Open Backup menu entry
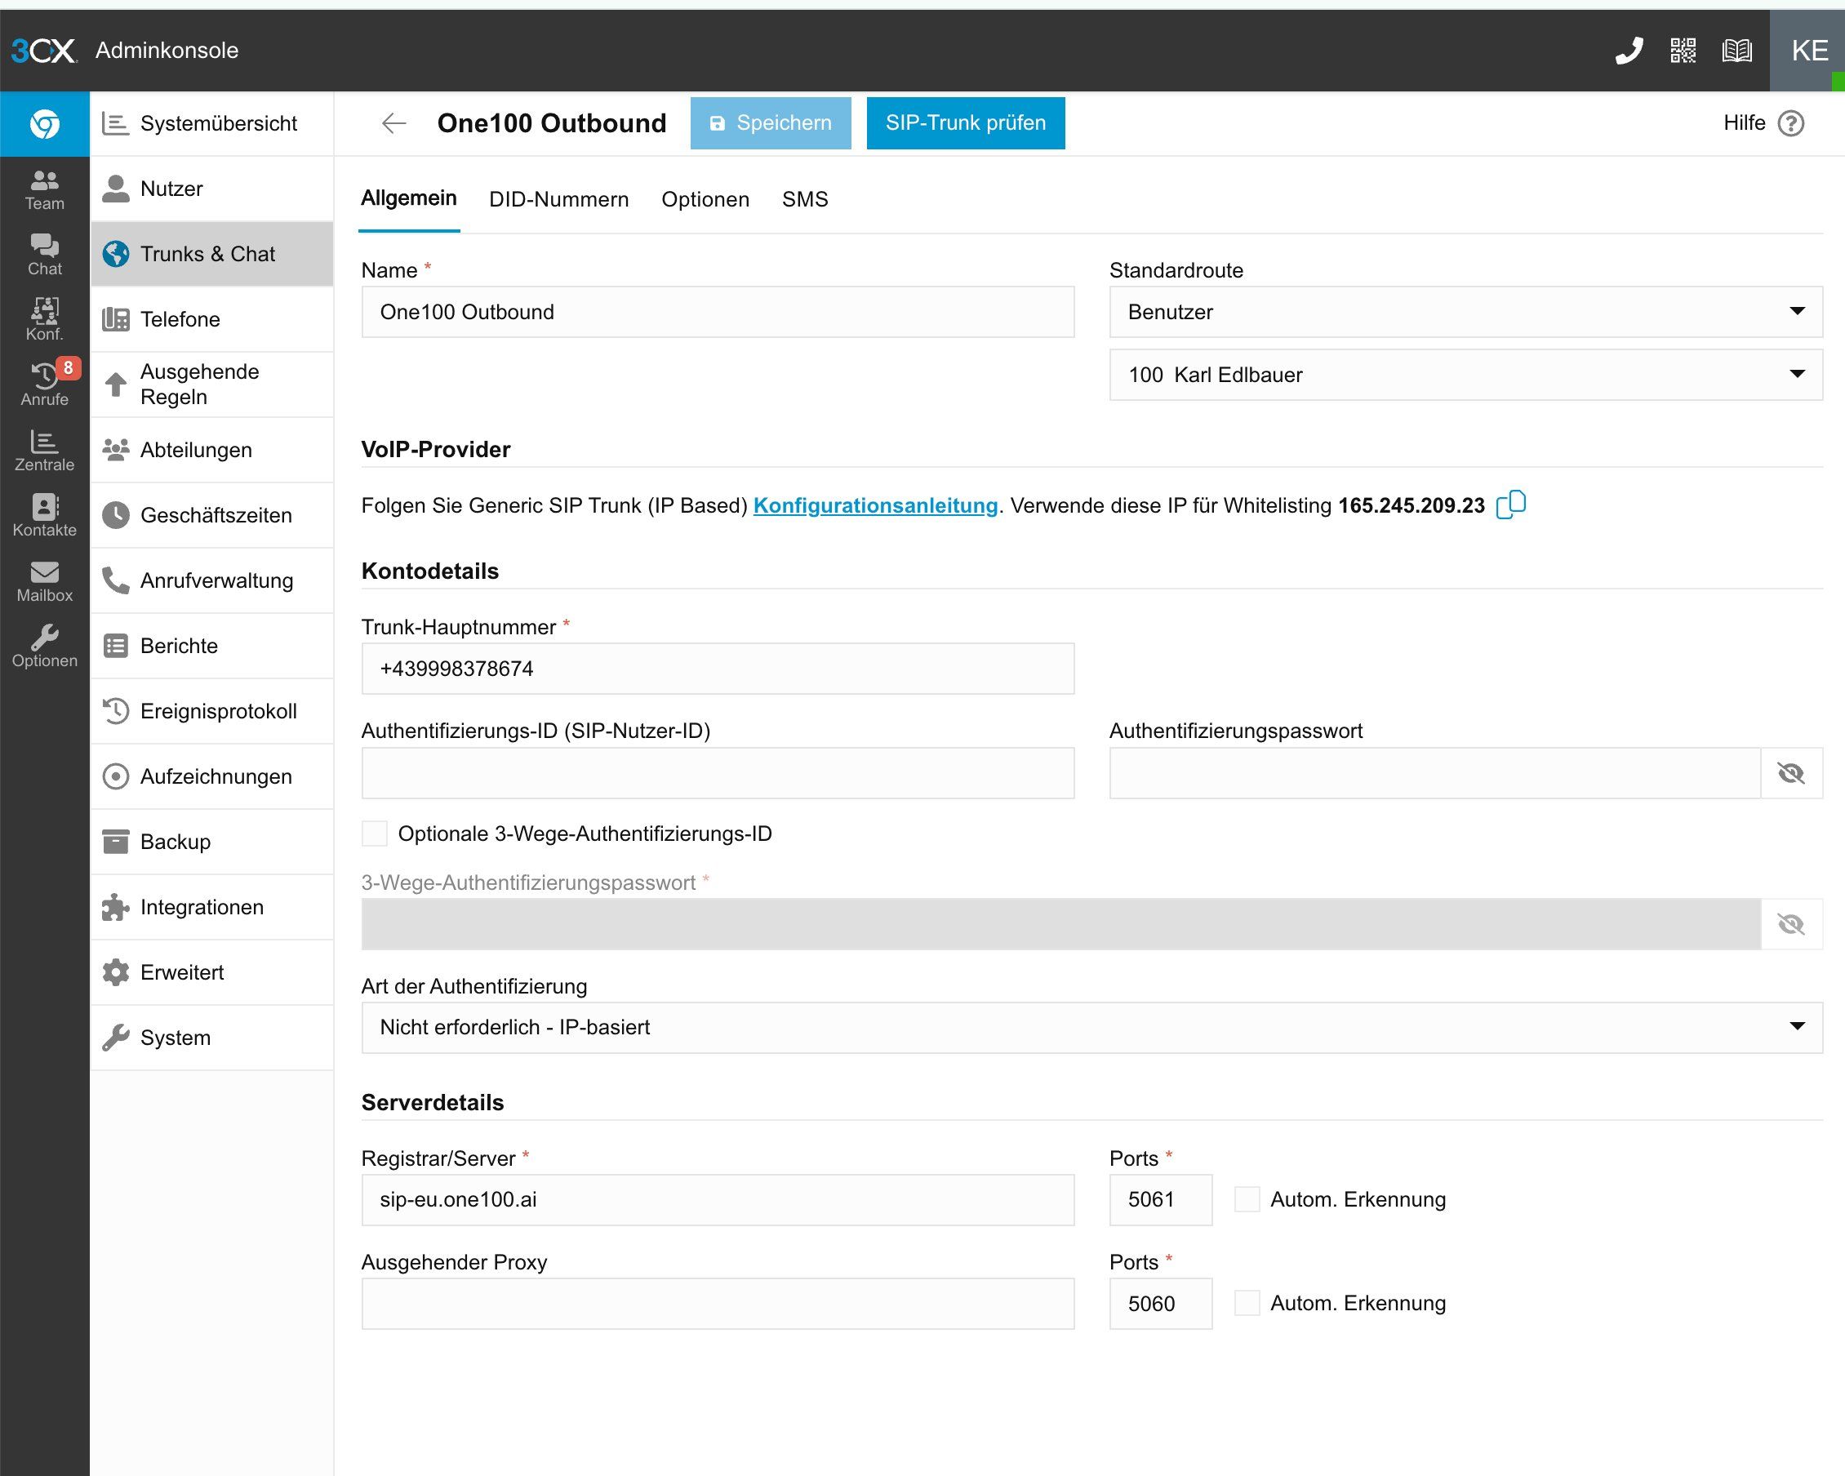The width and height of the screenshot is (1845, 1476). tap(211, 842)
